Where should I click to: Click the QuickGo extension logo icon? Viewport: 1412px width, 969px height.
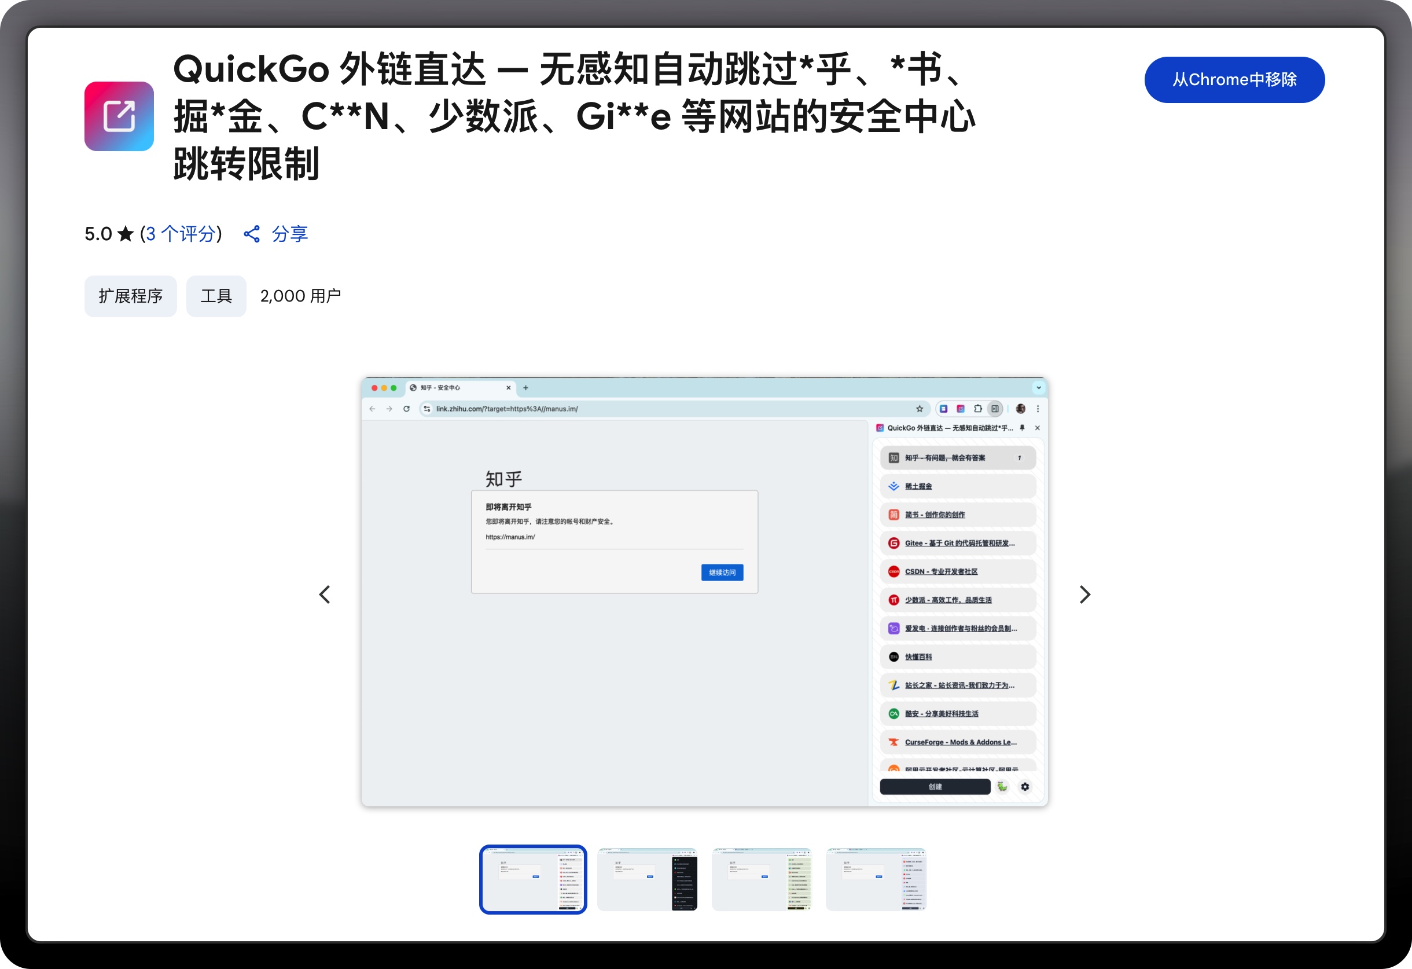click(x=119, y=116)
